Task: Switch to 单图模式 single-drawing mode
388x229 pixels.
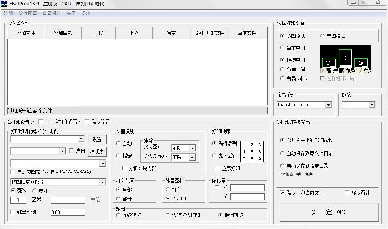Action: click(322, 35)
